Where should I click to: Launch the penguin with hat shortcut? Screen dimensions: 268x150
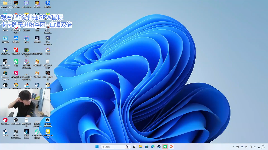[x=26, y=85]
